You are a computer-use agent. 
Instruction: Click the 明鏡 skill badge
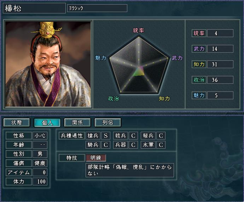pos(96,158)
